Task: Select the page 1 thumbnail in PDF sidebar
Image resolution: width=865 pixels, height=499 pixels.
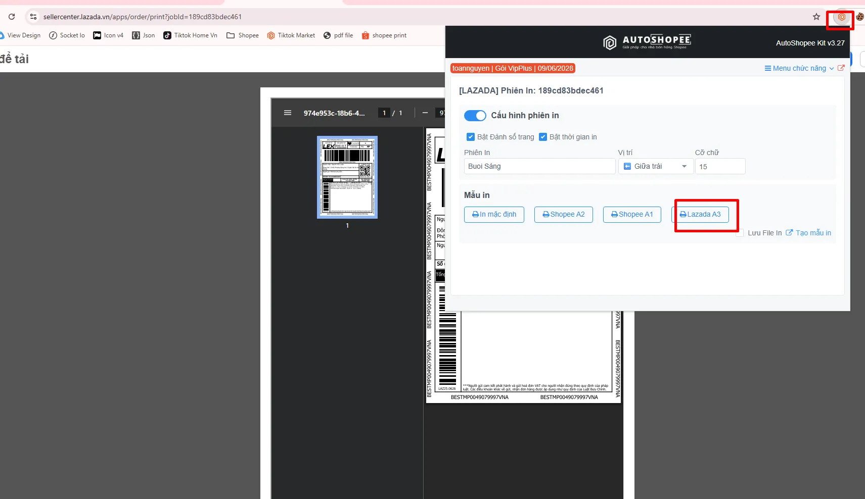Action: tap(347, 177)
